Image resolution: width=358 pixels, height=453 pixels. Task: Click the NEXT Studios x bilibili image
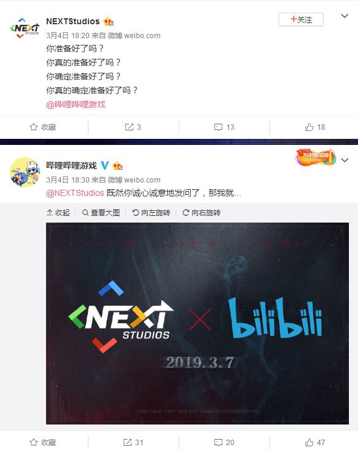(x=197, y=323)
